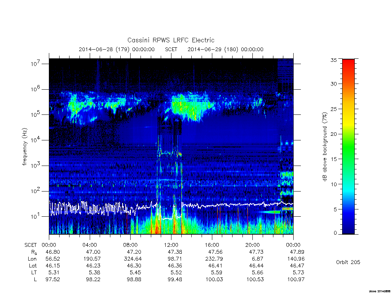
Task: Click the '04:00' time axis label
Action: (89, 245)
